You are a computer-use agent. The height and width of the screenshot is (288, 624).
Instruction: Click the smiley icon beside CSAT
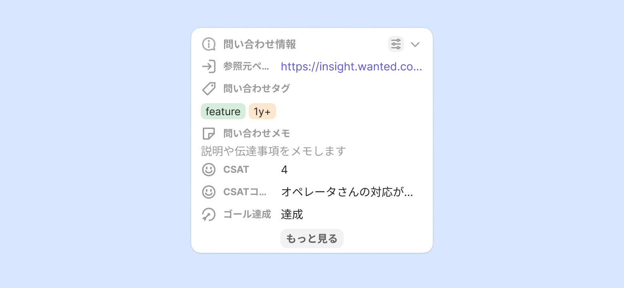(208, 170)
